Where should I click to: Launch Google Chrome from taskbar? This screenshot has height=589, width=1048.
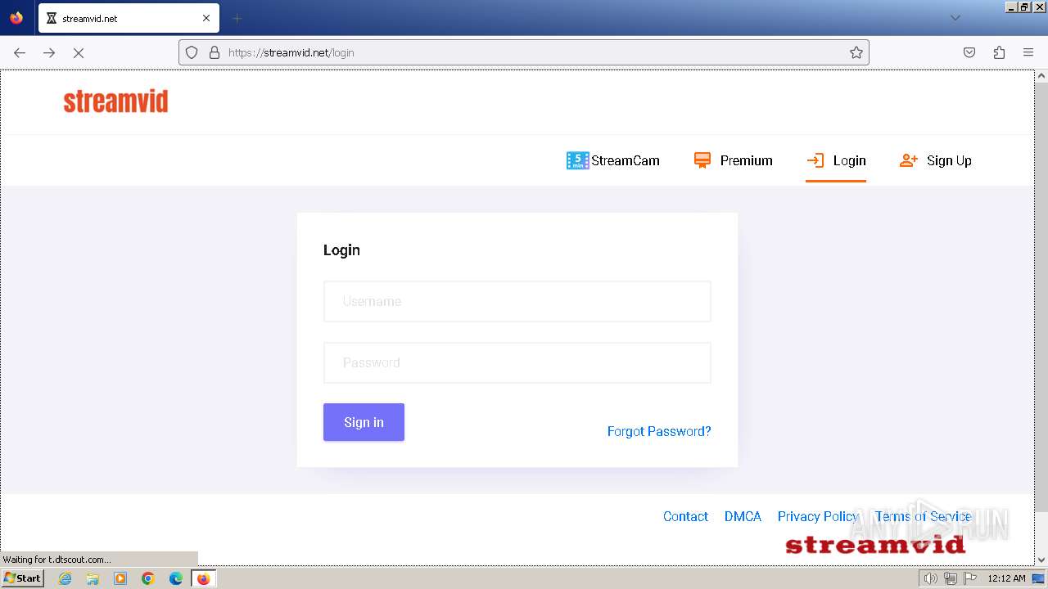point(148,578)
